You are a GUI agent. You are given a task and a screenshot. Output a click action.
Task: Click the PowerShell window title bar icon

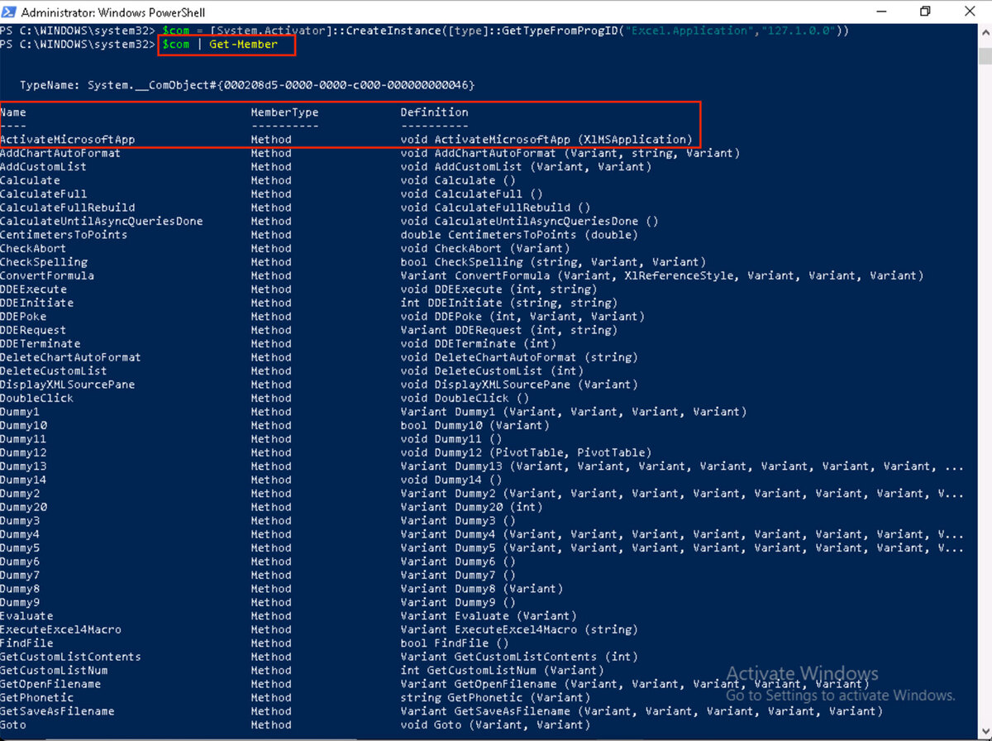(9, 12)
